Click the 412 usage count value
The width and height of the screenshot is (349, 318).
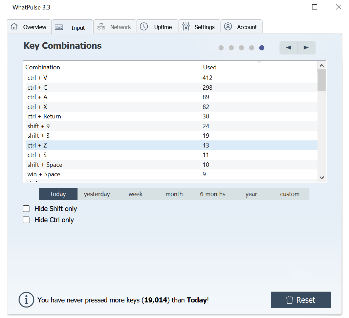pos(208,78)
